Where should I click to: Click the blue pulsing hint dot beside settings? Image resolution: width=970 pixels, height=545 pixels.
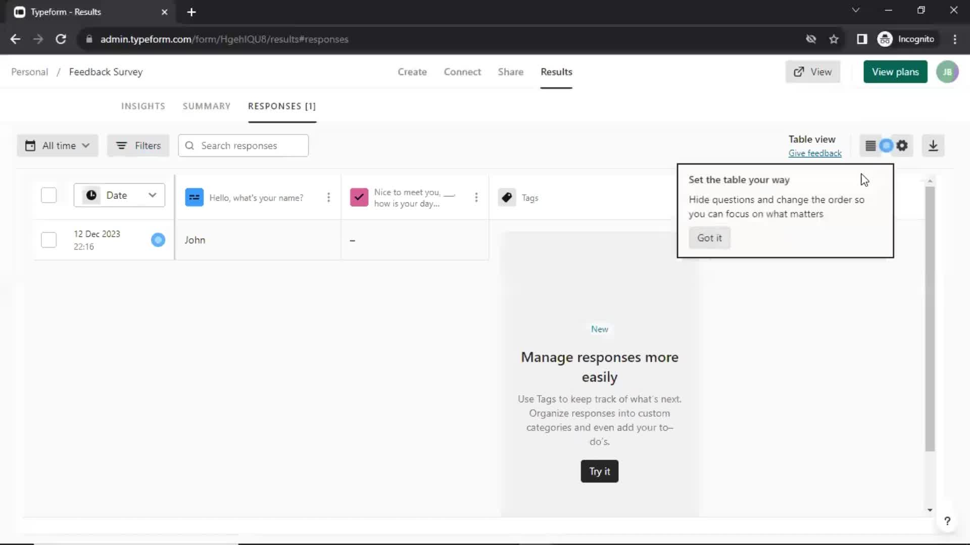tap(886, 146)
